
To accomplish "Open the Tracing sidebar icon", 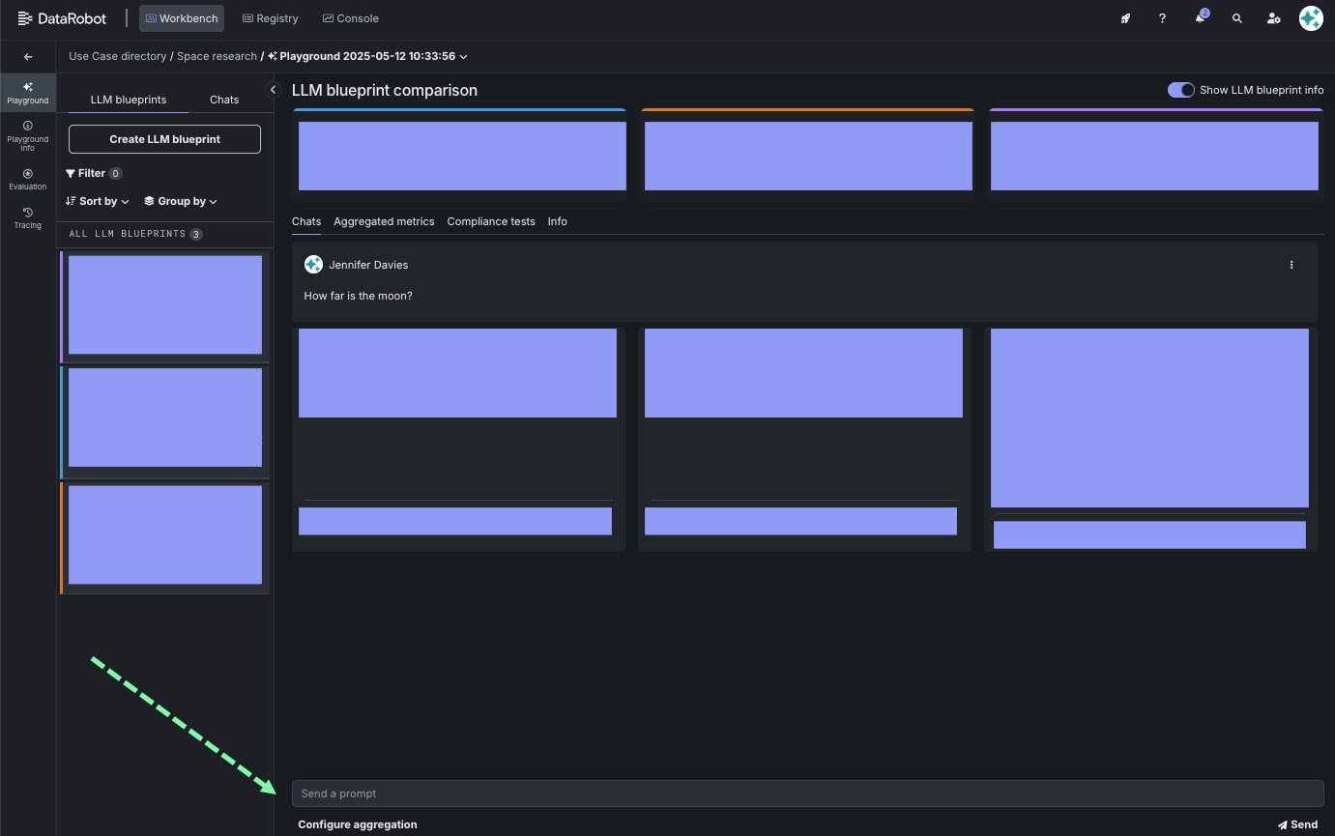I will coord(28,217).
